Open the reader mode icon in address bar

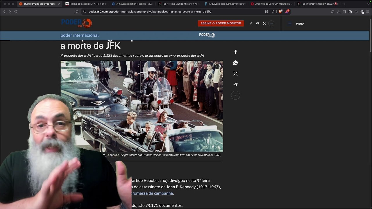[x=267, y=12]
